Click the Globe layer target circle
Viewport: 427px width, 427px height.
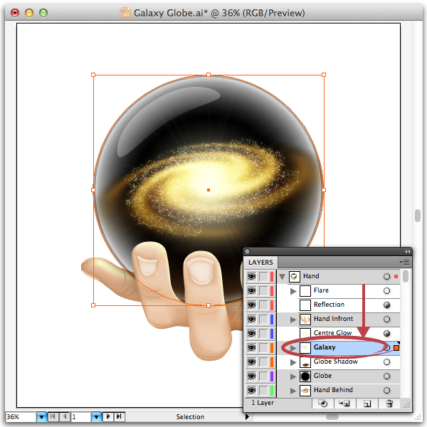click(386, 376)
